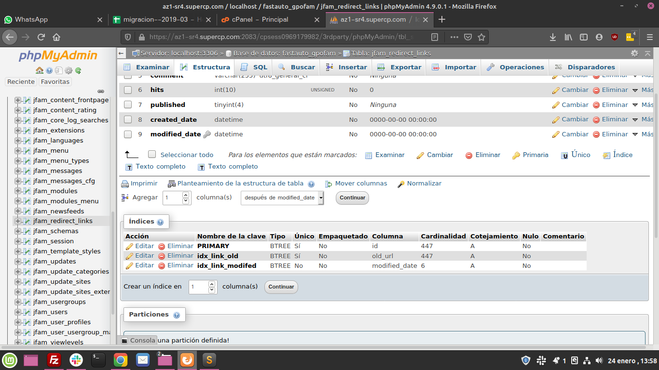Click the blue phpMyAdmin documentation help icon
The image size is (659, 370).
49,70
